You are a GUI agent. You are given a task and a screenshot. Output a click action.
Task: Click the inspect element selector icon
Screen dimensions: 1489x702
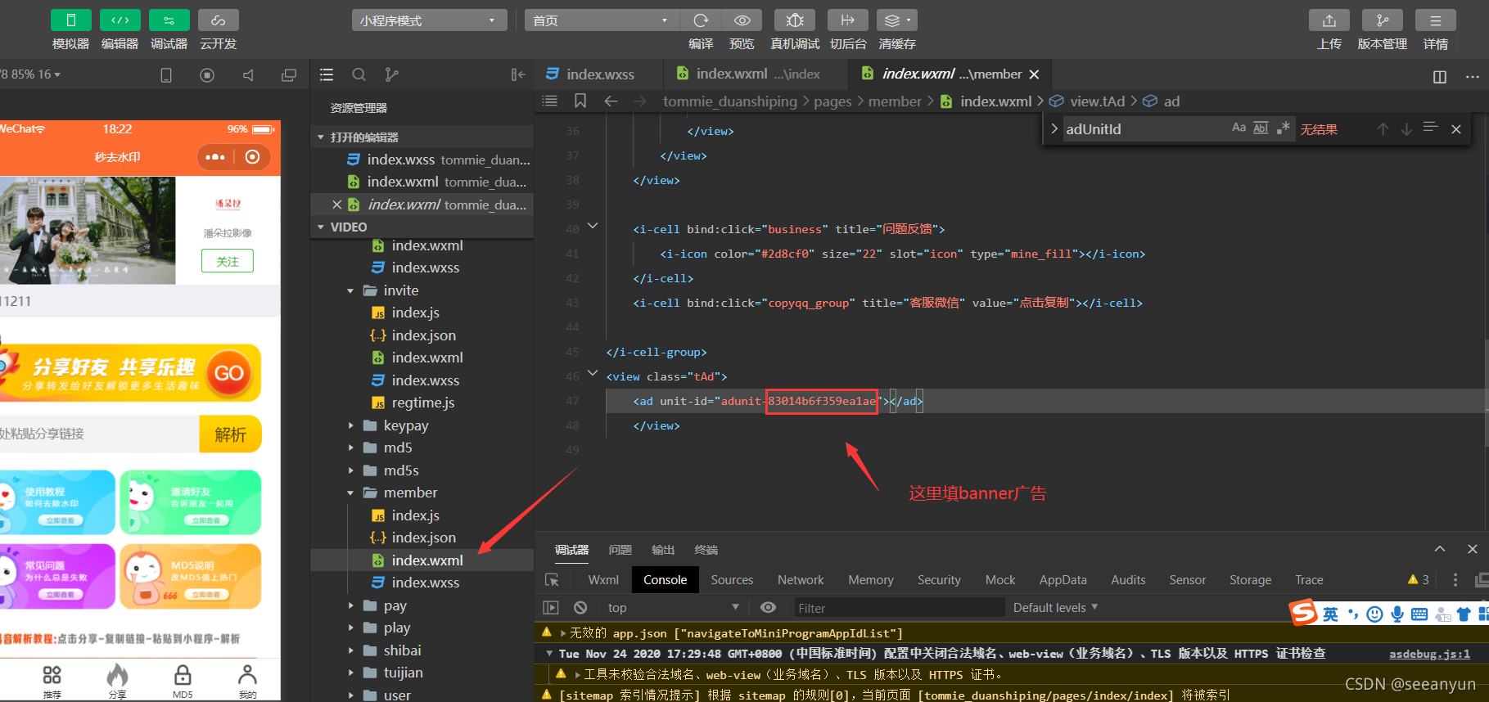coord(553,579)
